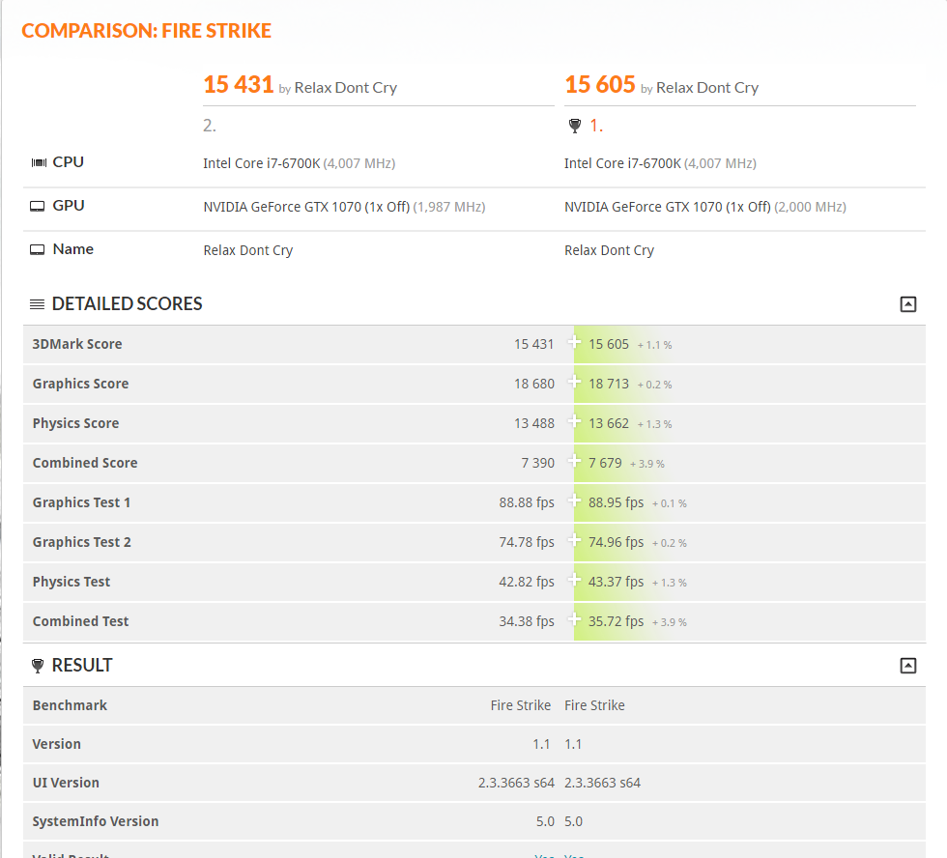The height and width of the screenshot is (858, 947).
Task: Select the 88.95 fps value
Action: [617, 503]
